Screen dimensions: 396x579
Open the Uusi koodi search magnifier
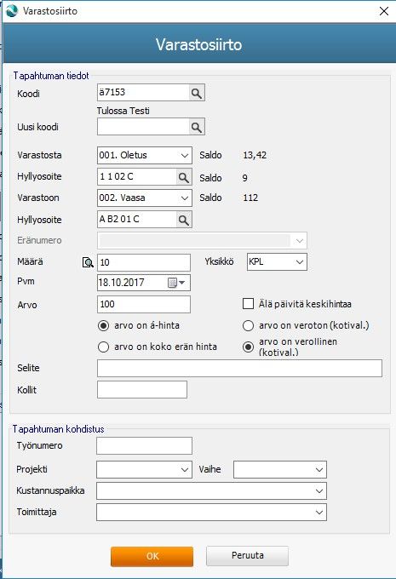click(197, 128)
